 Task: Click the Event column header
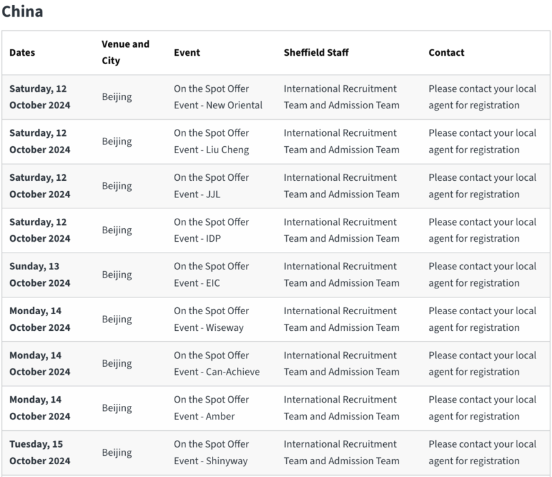(x=187, y=53)
